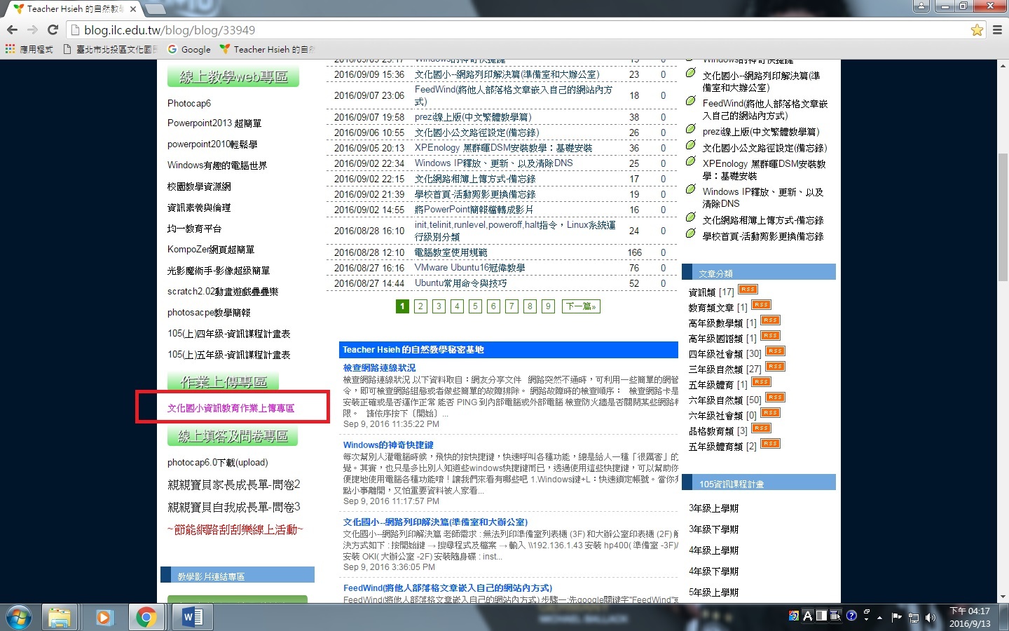Open the 5年級上學期 plan link

pos(713,592)
